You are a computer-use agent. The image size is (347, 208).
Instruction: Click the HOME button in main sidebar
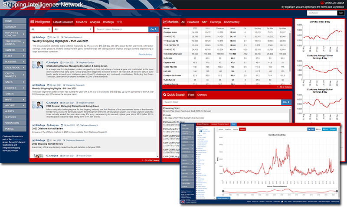[x=14, y=21]
